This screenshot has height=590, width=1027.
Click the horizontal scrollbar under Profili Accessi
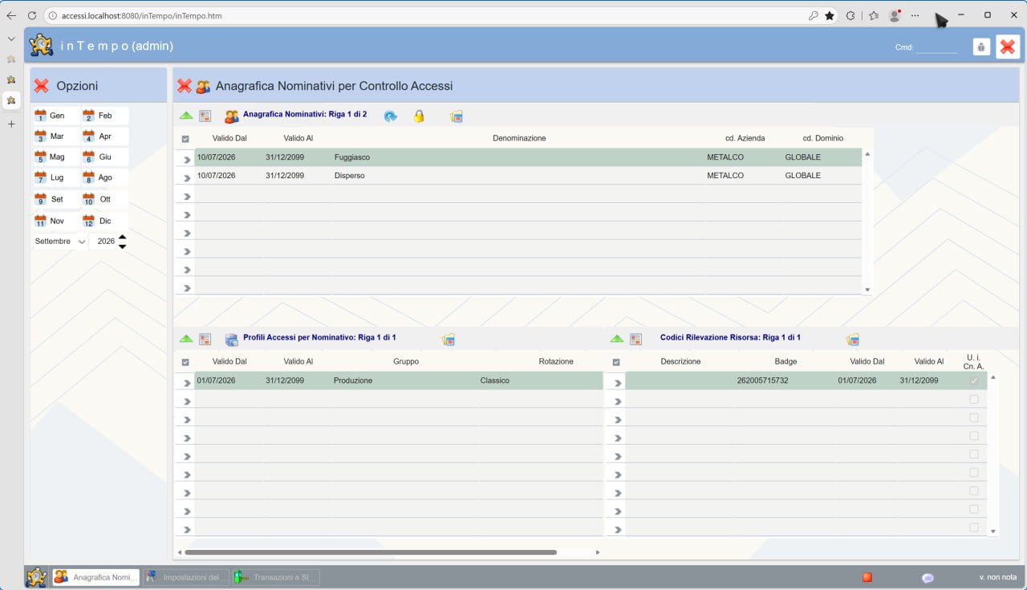pyautogui.click(x=371, y=552)
